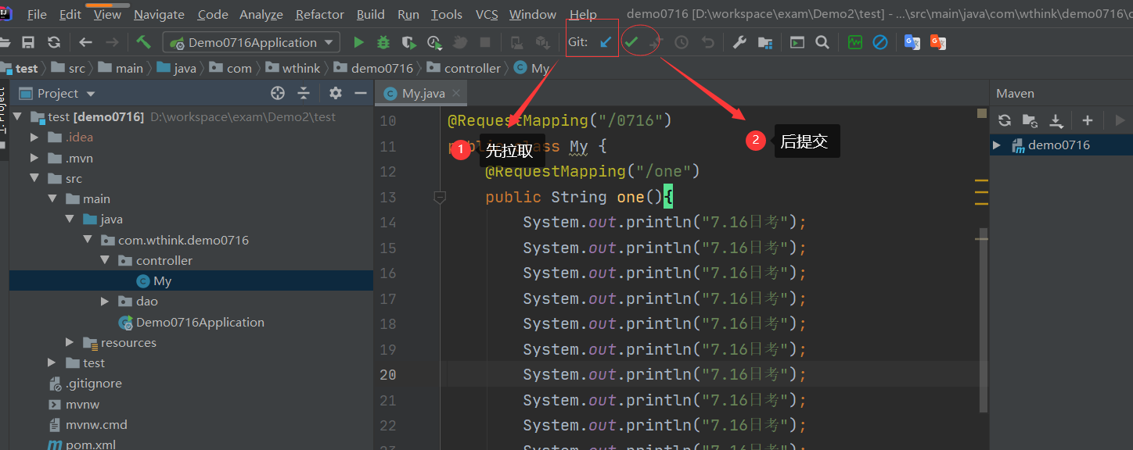Start debugging with the bug icon
Image resolution: width=1133 pixels, height=450 pixels.
pos(383,42)
